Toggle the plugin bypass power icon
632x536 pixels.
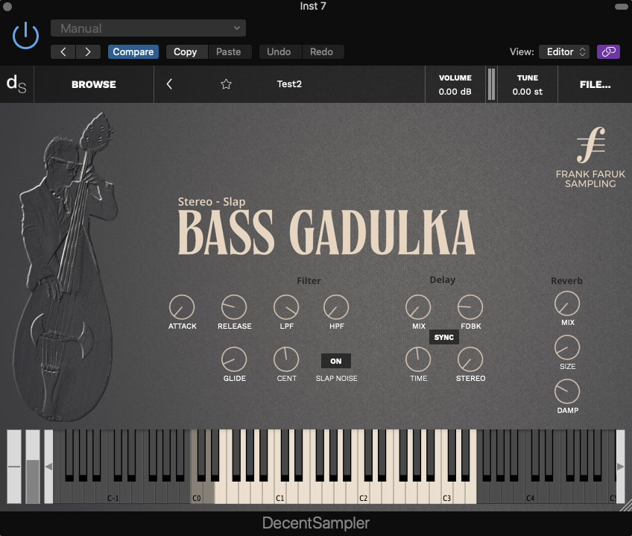point(25,35)
